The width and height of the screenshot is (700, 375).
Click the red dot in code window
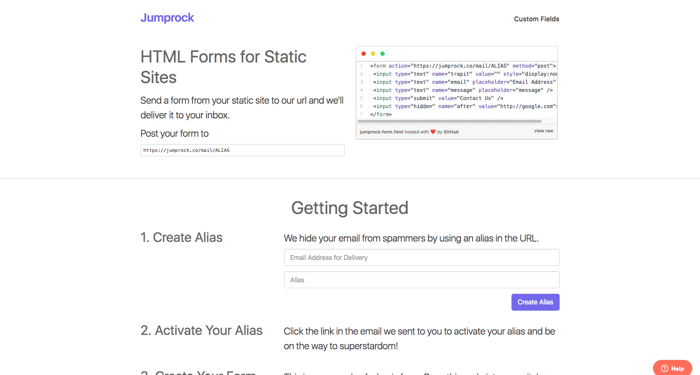pyautogui.click(x=363, y=54)
